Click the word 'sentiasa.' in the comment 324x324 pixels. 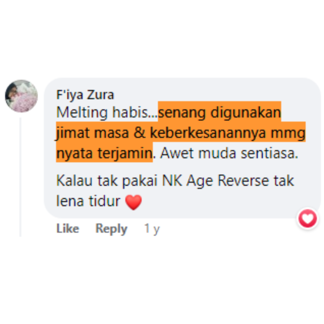pos(270,153)
